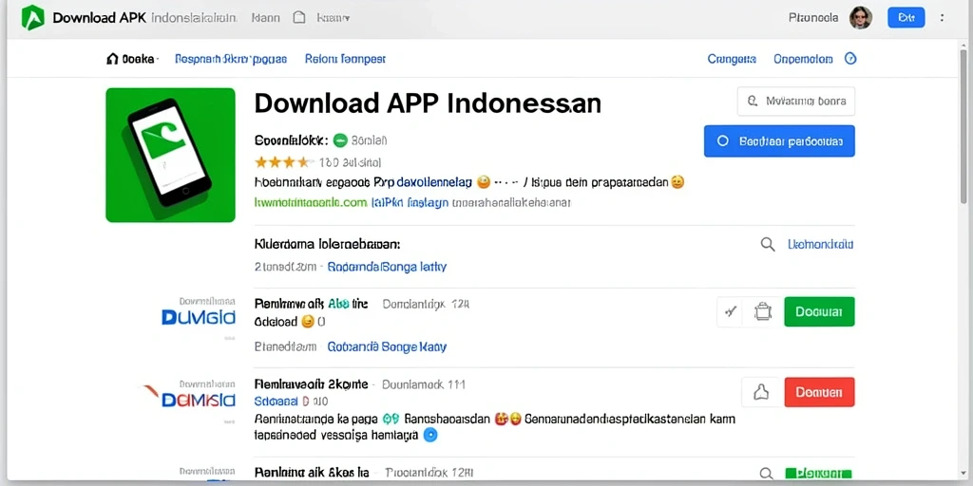The height and width of the screenshot is (486, 973).
Task: Click the checkmark icon by green download button
Action: coord(731,311)
